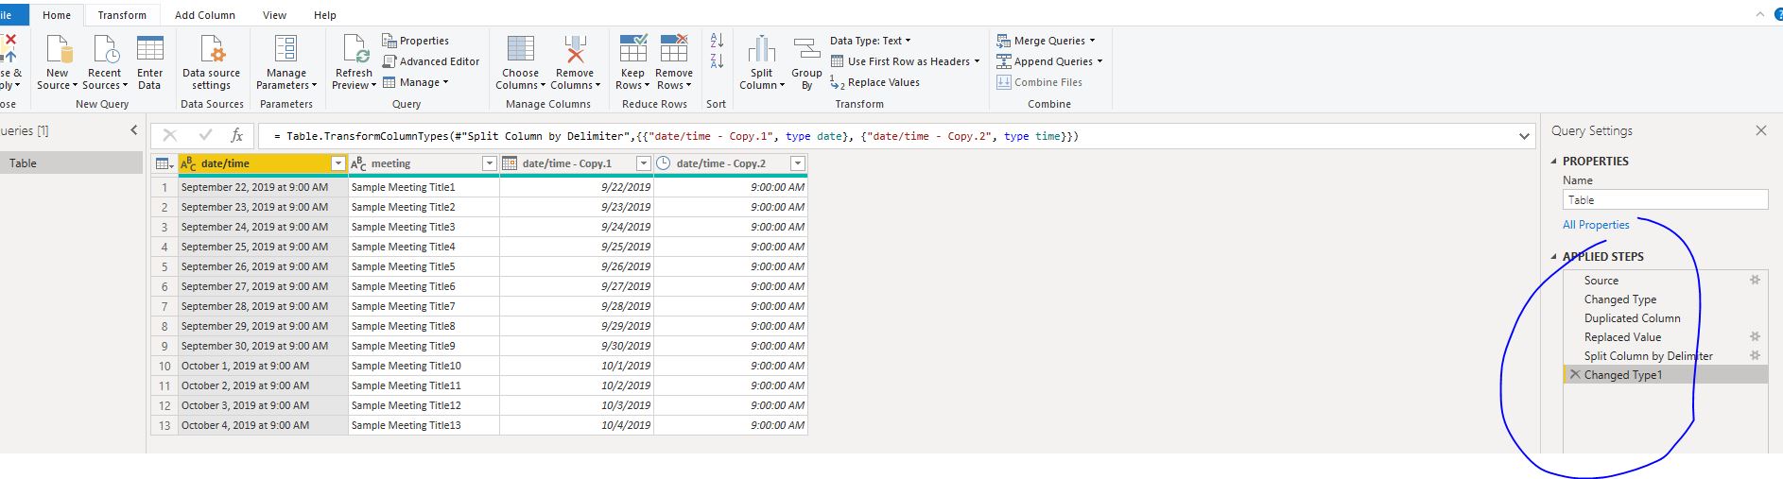The image size is (1783, 479).
Task: Expand the formula bar
Action: click(1524, 136)
